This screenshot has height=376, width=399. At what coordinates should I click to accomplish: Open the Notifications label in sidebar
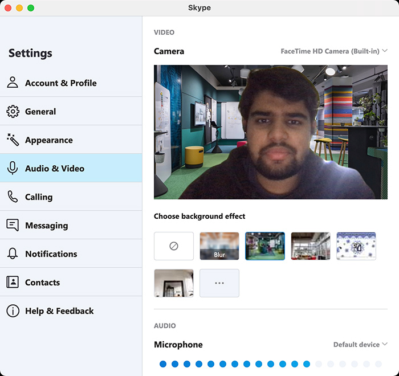point(51,254)
